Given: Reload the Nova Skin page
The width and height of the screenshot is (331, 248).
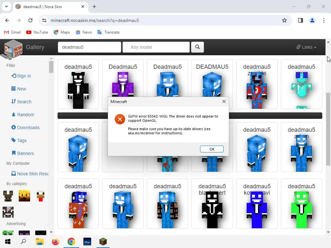Looking at the screenshot, I should pos(30,20).
